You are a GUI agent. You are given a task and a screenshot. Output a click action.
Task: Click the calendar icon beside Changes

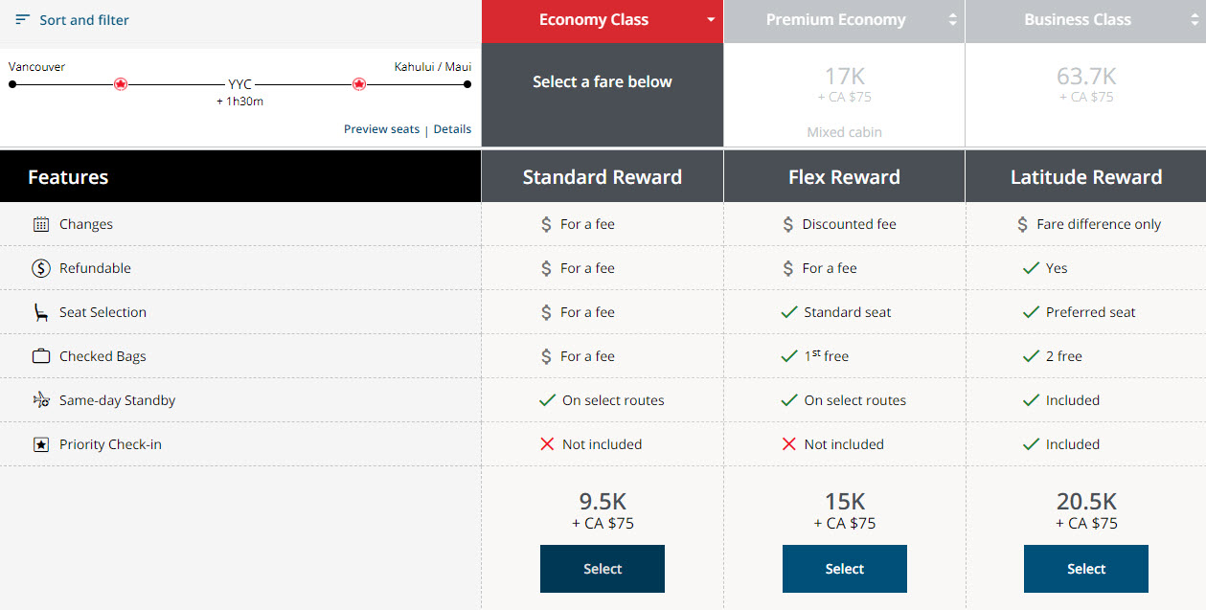click(40, 224)
